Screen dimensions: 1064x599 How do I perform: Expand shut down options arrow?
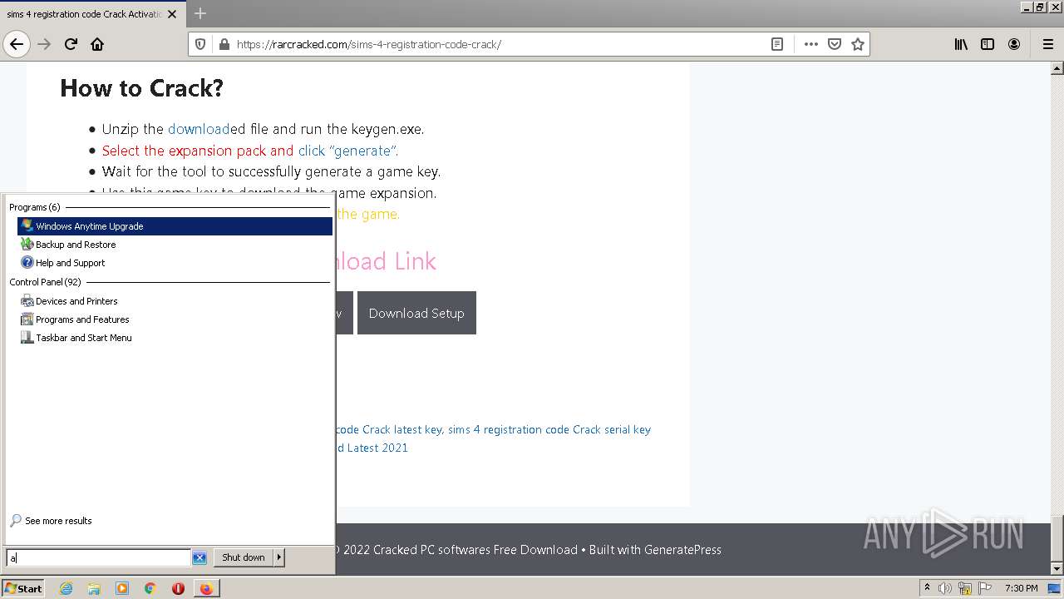[279, 557]
